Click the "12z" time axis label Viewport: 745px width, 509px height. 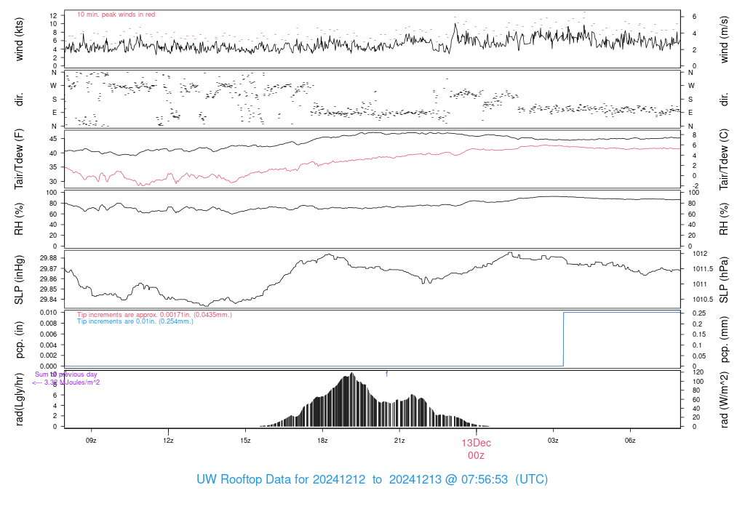pyautogui.click(x=168, y=441)
